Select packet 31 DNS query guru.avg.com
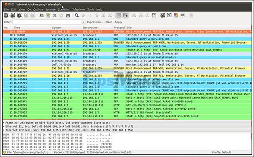254x157 pixels. [x=127, y=39]
